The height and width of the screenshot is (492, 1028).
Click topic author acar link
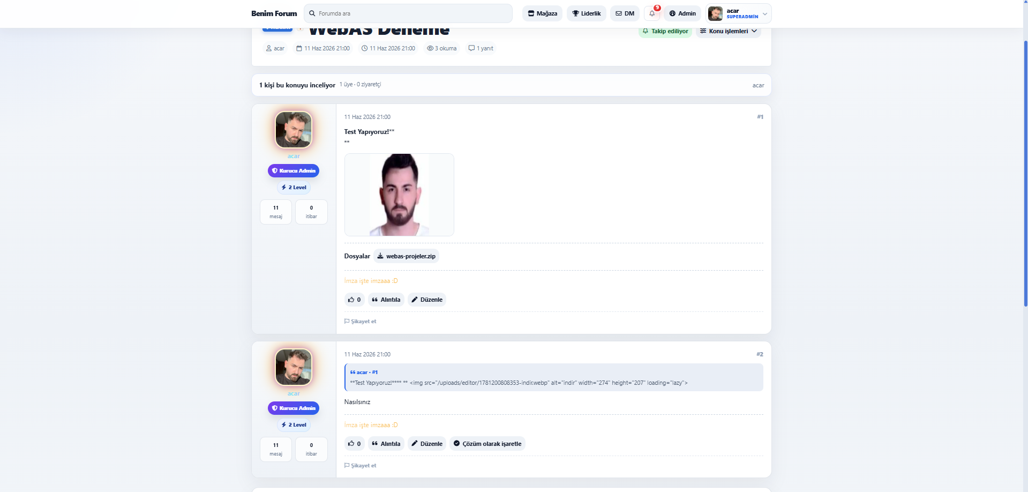pyautogui.click(x=275, y=48)
